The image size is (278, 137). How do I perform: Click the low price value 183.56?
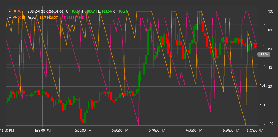pyautogui.click(x=107, y=11)
